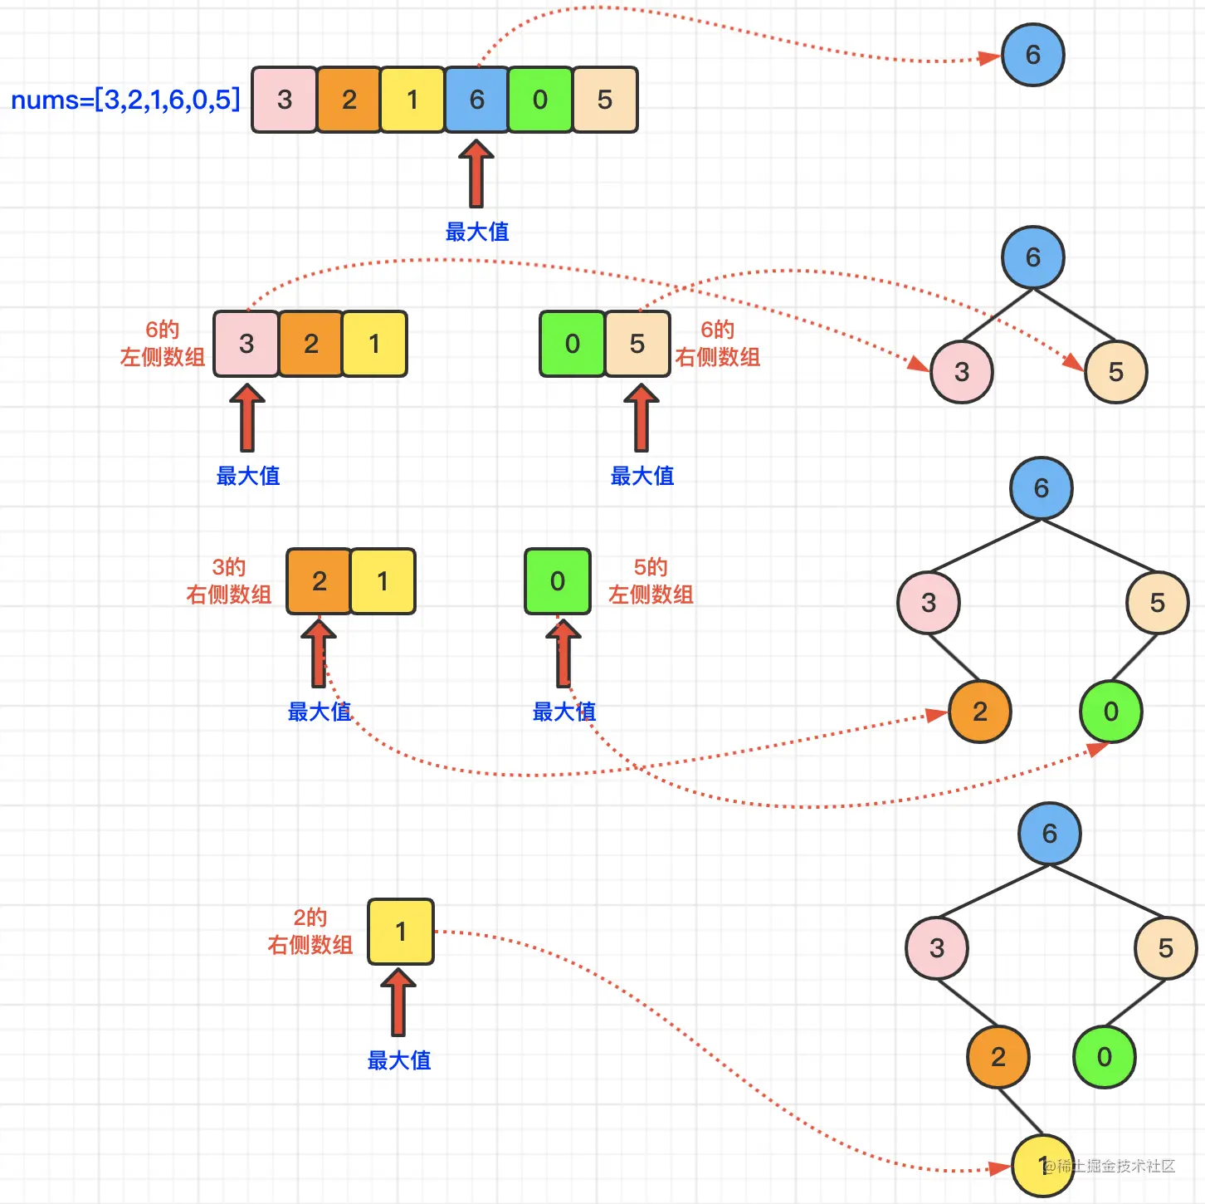Click the 最大值 label under the [3,2,1] subarray
This screenshot has height=1204, width=1205.
pos(248,476)
